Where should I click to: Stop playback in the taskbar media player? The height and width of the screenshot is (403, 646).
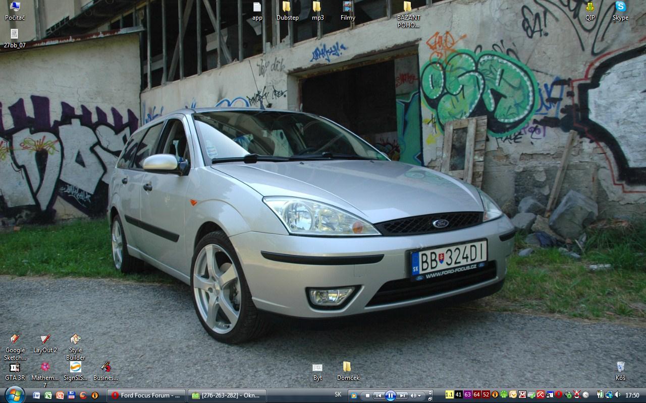click(368, 395)
